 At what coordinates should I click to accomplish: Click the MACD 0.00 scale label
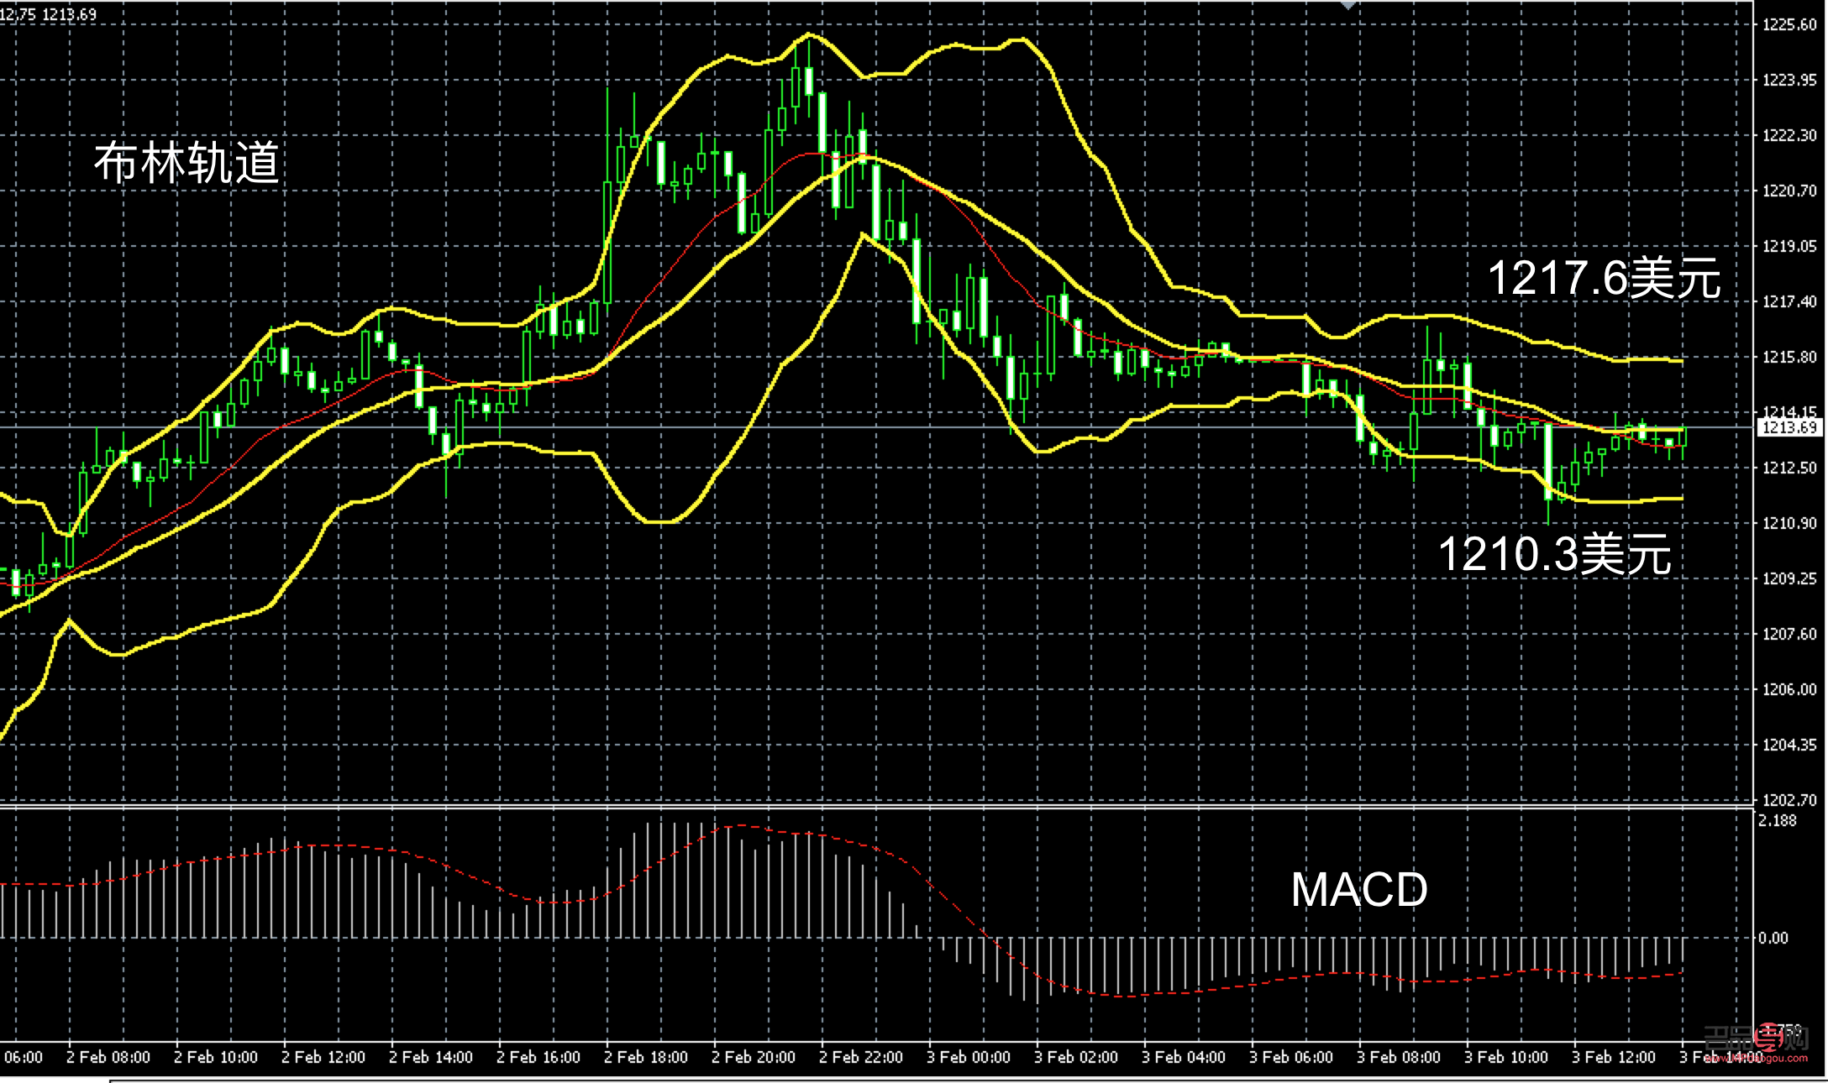[x=1773, y=938]
